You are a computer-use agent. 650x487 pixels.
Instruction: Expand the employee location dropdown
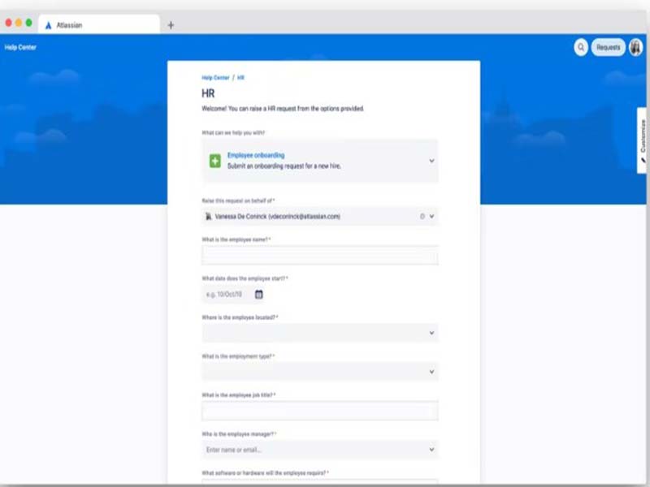tap(431, 334)
